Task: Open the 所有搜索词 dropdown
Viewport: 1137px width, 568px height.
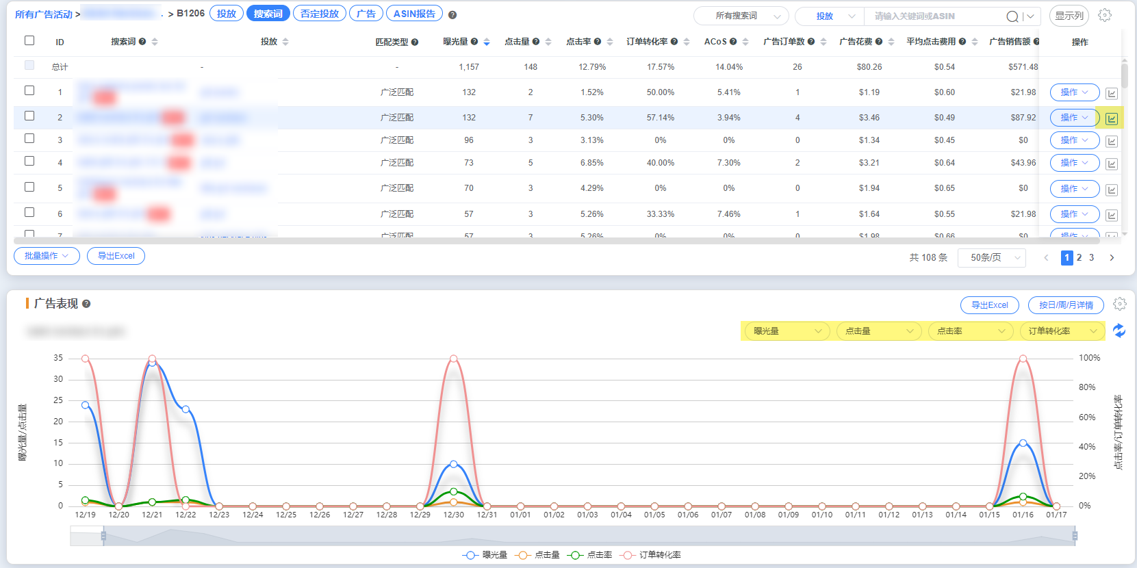Action: (x=741, y=16)
